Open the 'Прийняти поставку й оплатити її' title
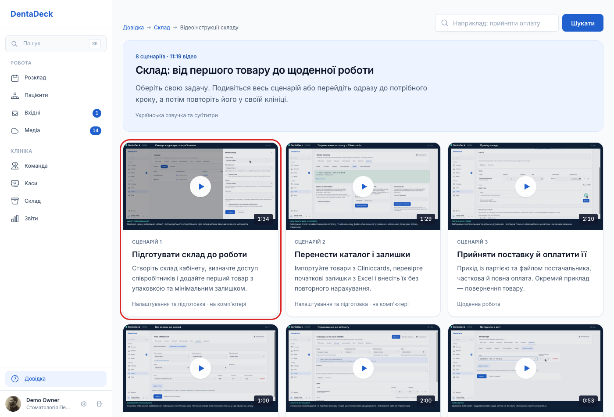The image size is (614, 417). (x=522, y=255)
